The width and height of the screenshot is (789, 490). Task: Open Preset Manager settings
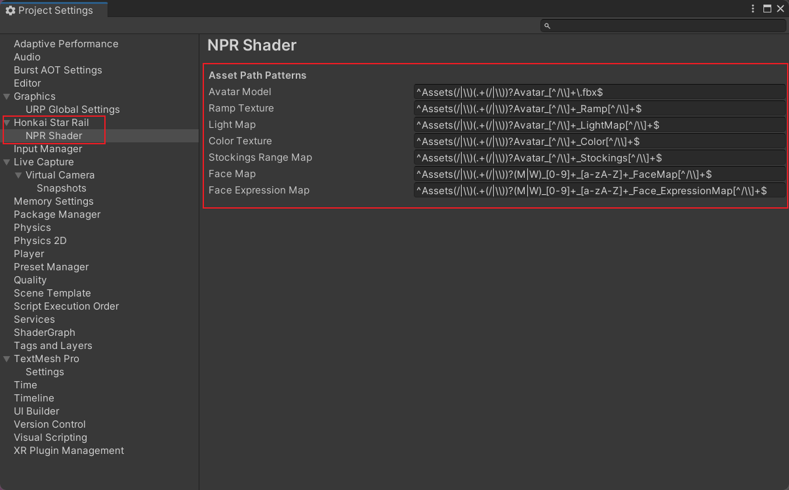click(x=51, y=267)
